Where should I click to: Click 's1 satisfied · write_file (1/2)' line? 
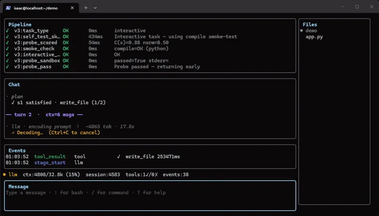click(61, 103)
